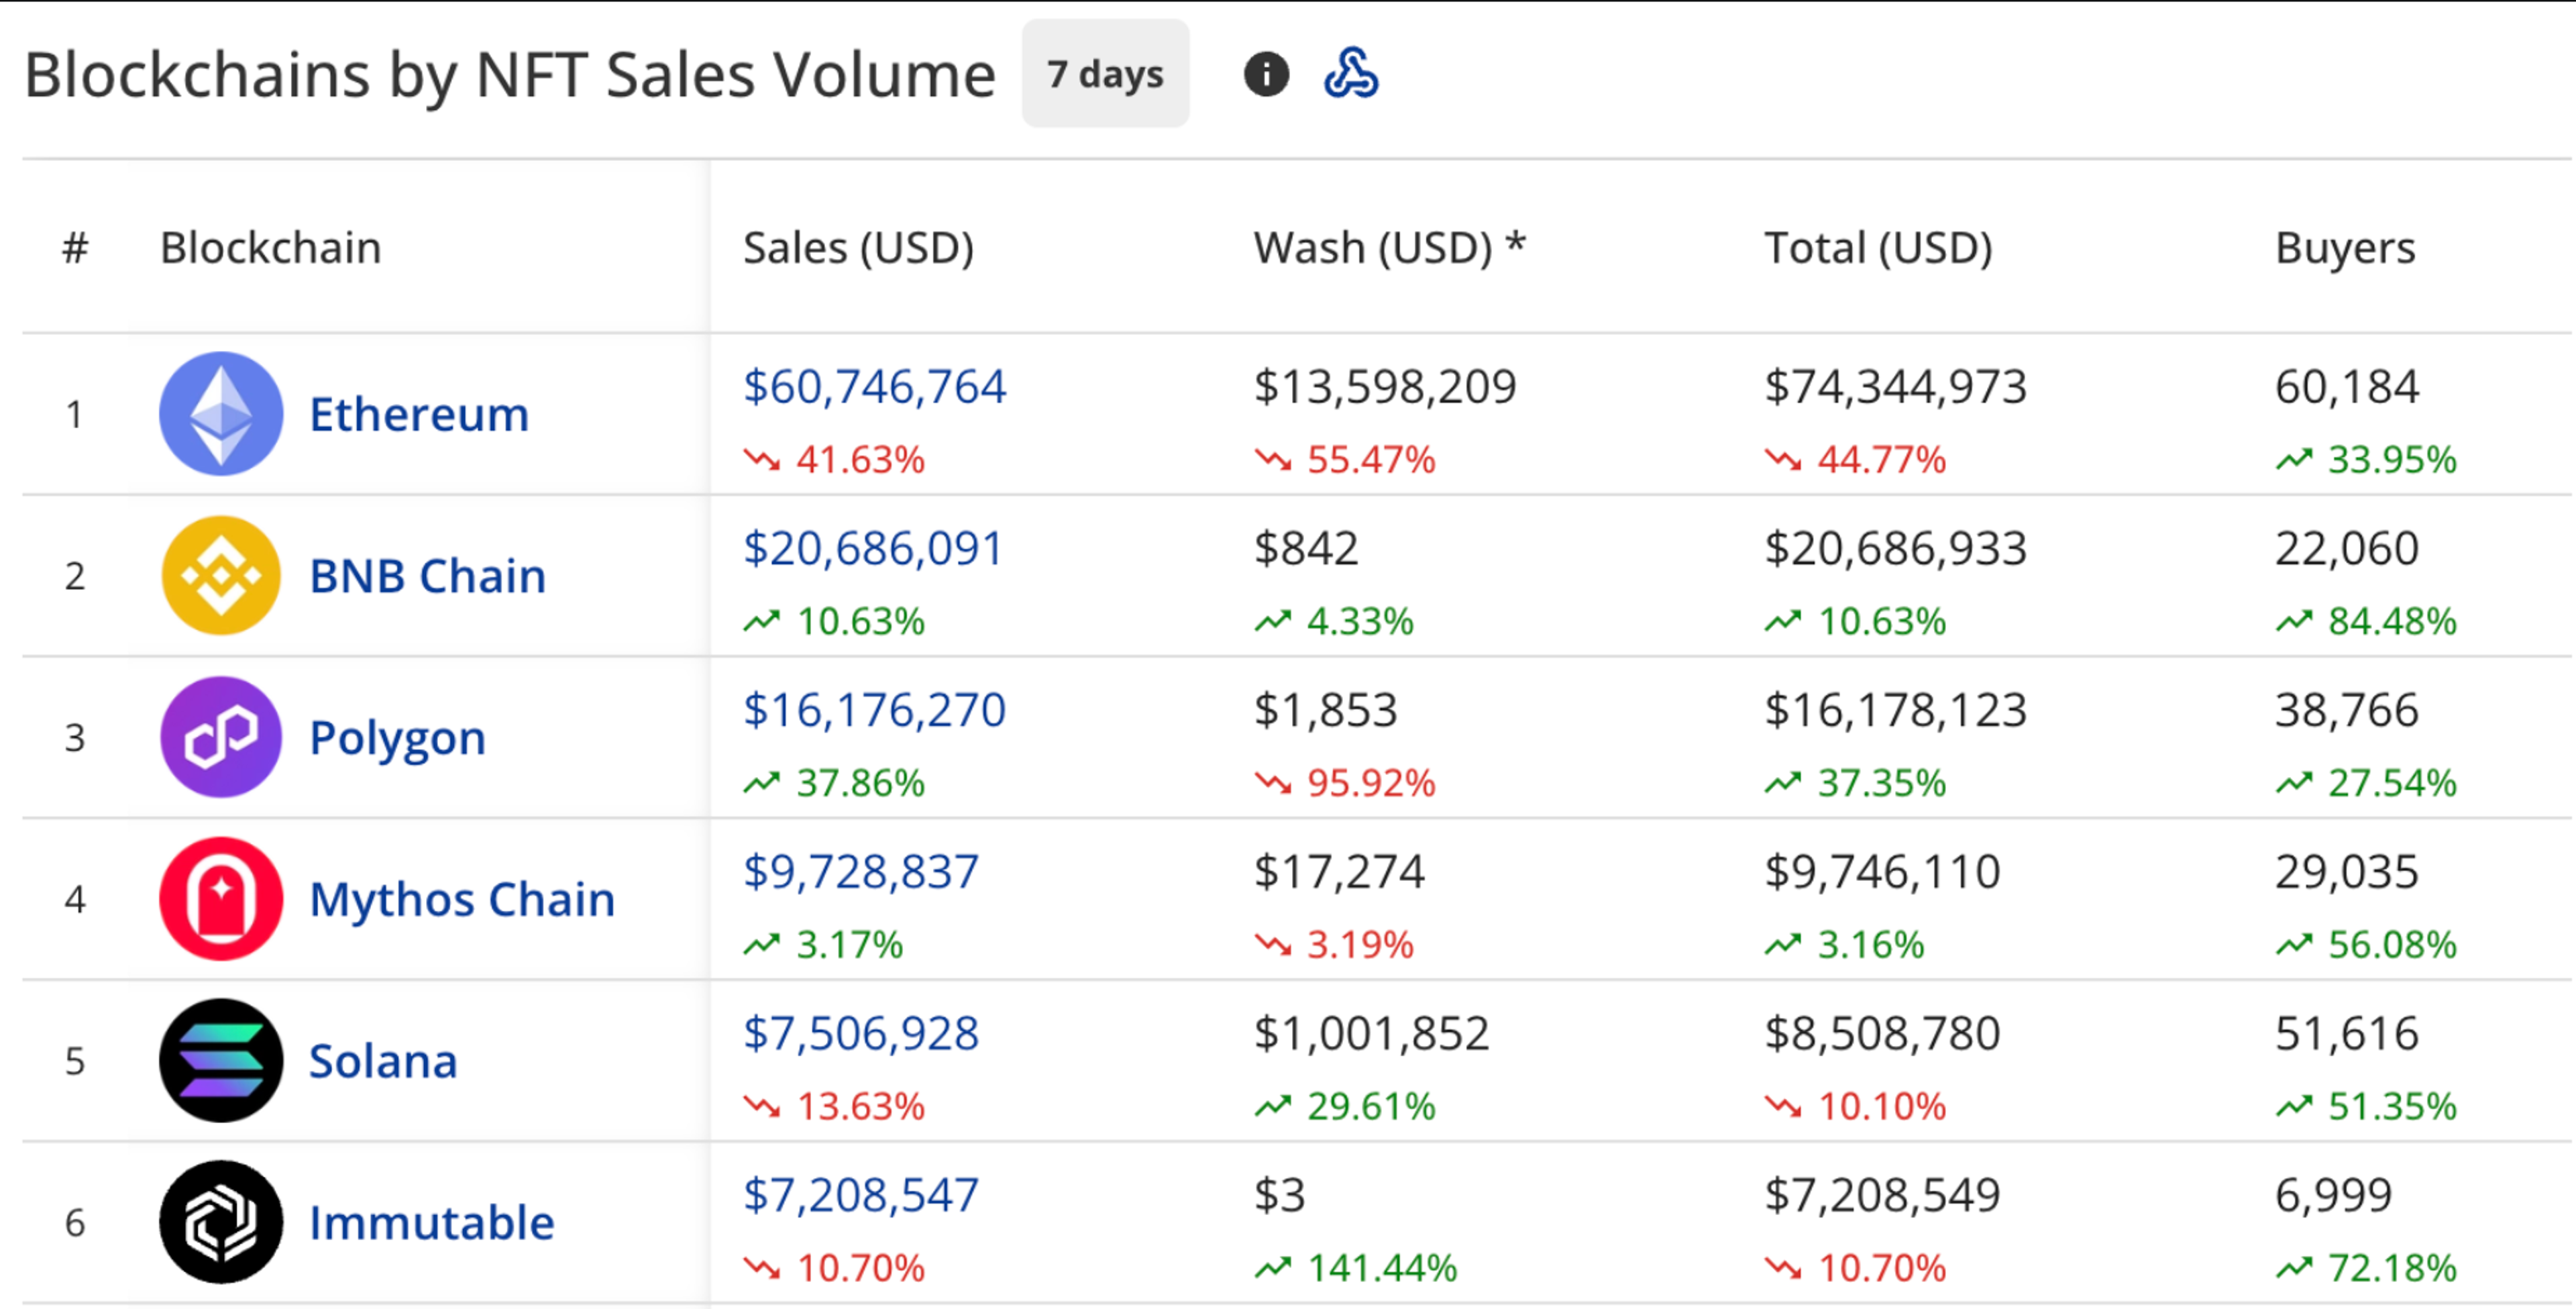Click Immutable wash change 141.44%
This screenshot has width=2576, height=1309.
coord(1356,1268)
